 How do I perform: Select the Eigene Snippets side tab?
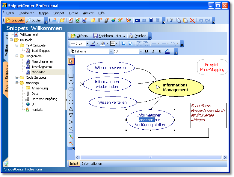[6, 78]
